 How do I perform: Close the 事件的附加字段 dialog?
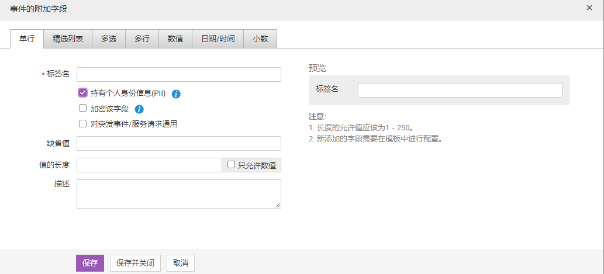[x=589, y=8]
